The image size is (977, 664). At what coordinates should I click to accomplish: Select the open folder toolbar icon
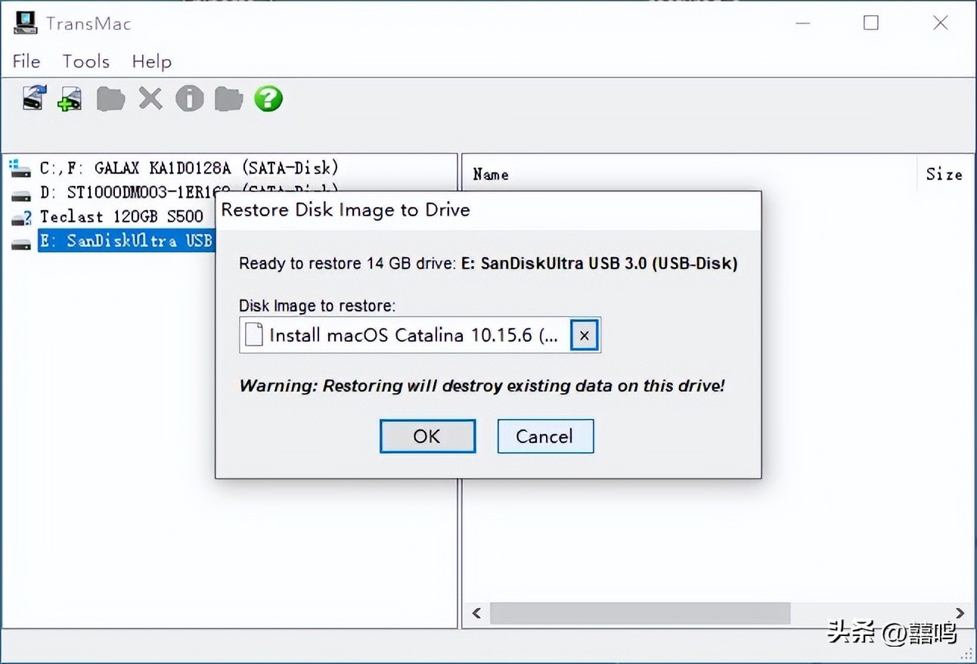tap(110, 98)
